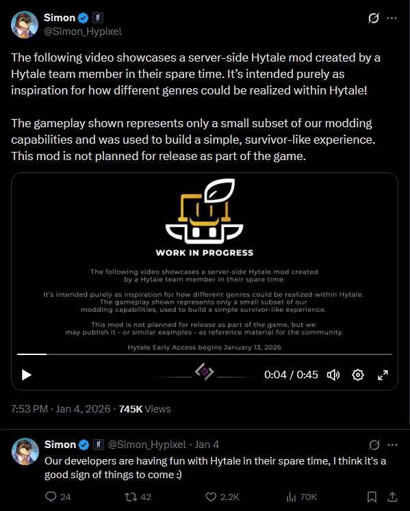410x511 pixels.
Task: Expand the video to fullscreen
Action: tap(383, 375)
